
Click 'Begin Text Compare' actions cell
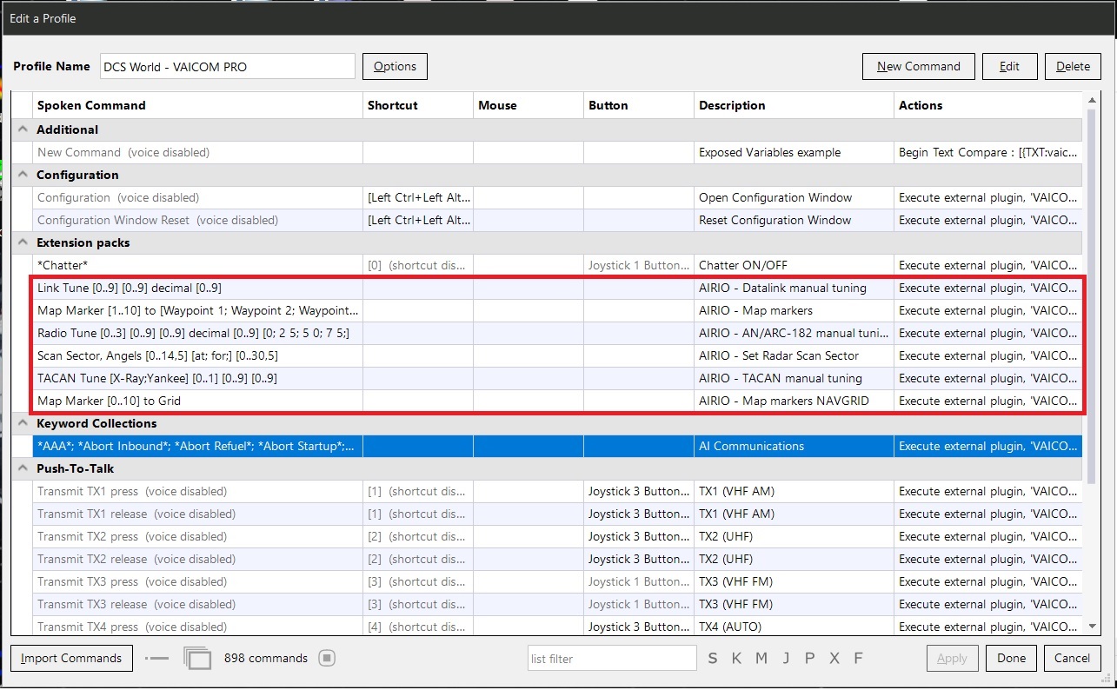[988, 152]
